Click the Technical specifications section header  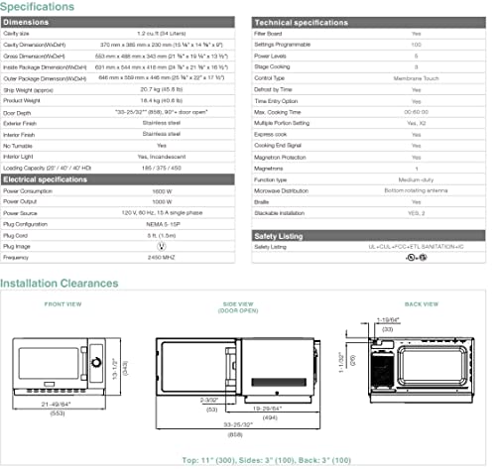point(369,23)
